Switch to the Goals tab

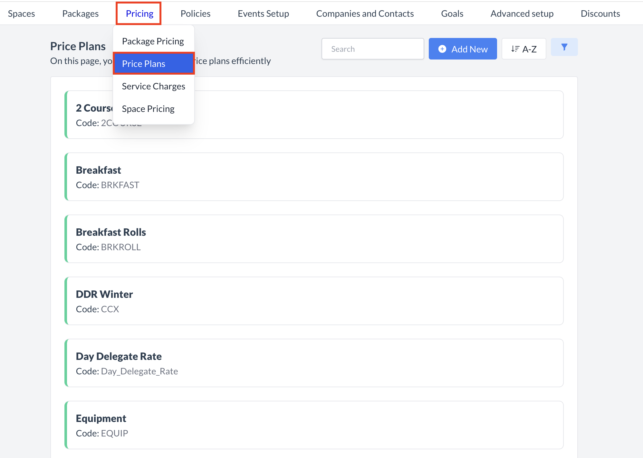[452, 14]
